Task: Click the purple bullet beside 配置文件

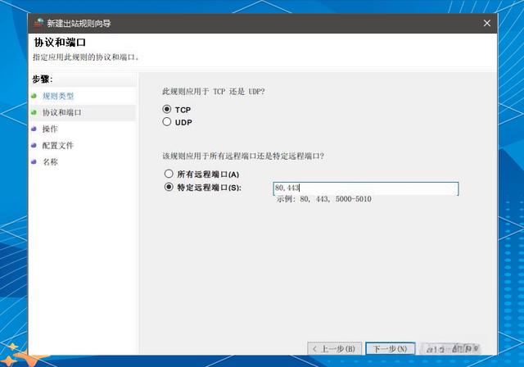Action: (34, 145)
